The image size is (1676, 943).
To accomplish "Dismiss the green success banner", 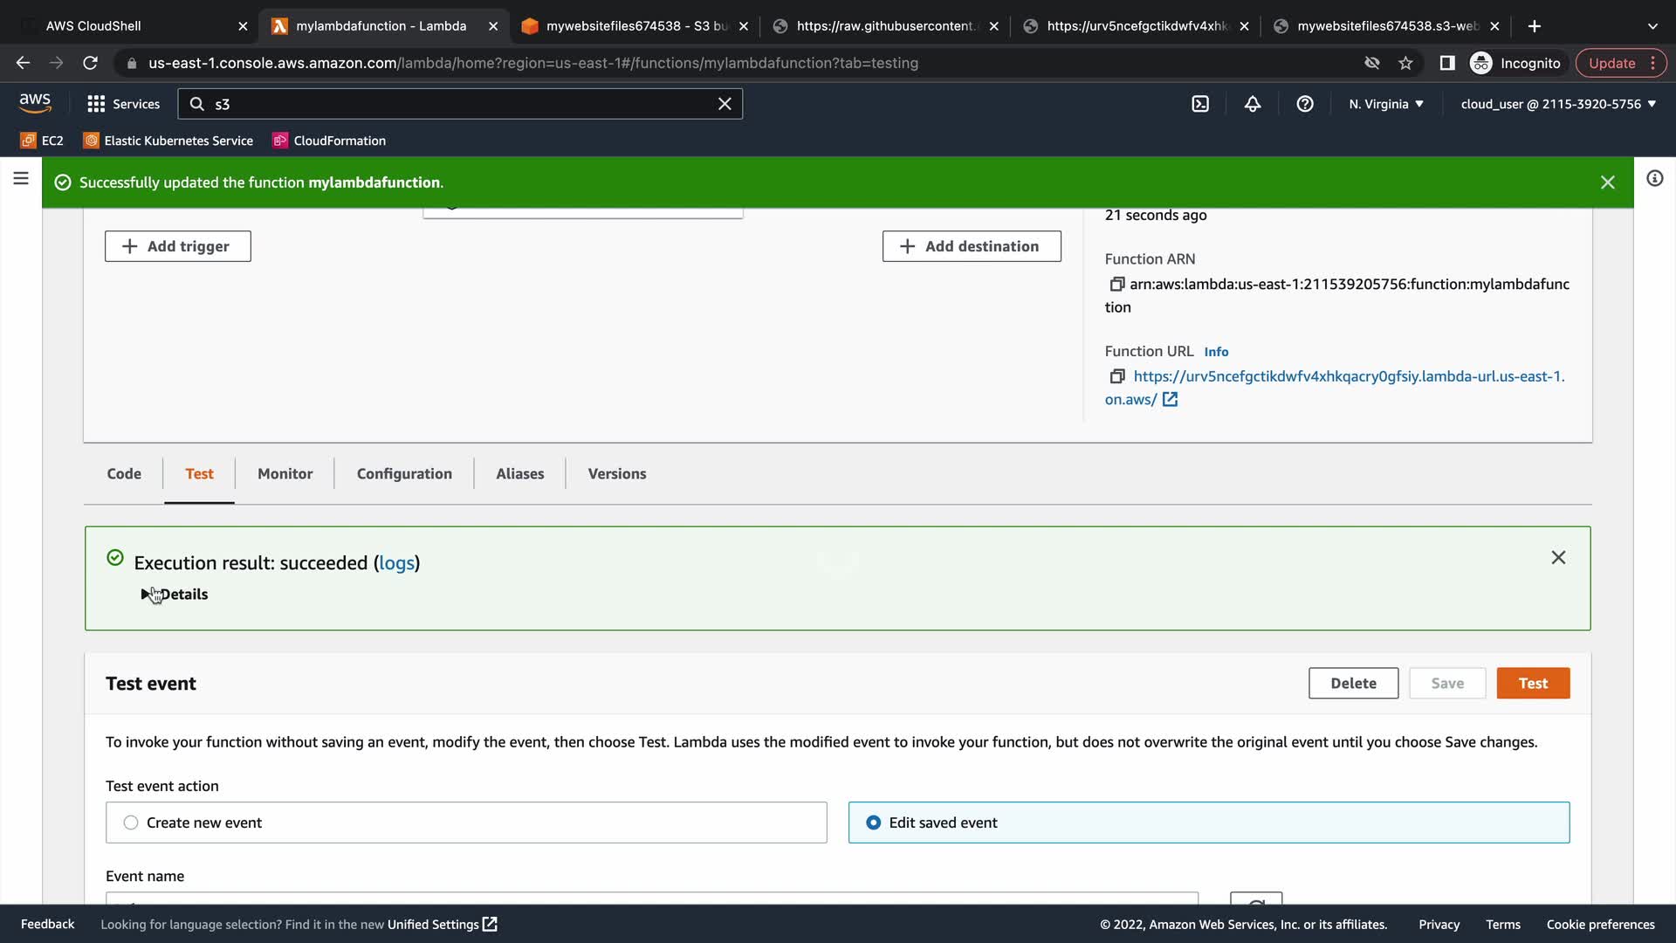I will pos(1608,182).
